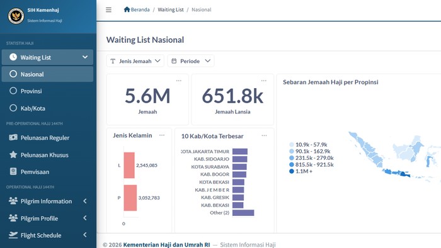Open the Flight Schedule menu
The width and height of the screenshot is (441, 248).
point(47,235)
